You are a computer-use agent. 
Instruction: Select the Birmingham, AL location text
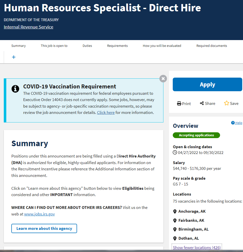tap(193, 229)
